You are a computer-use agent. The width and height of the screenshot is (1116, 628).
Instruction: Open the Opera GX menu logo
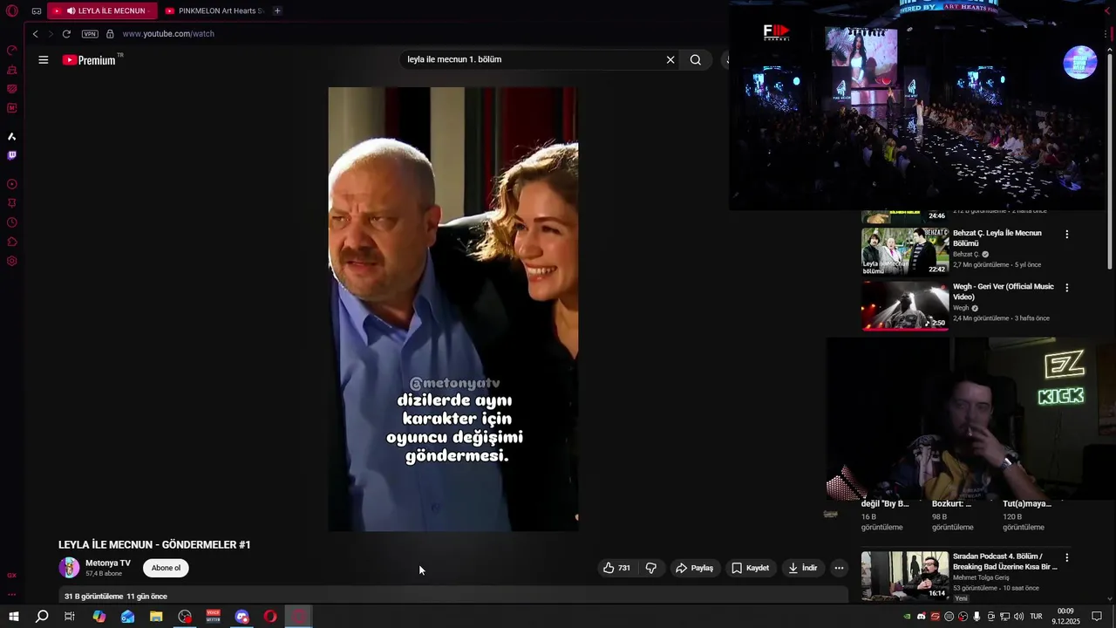coord(11,10)
